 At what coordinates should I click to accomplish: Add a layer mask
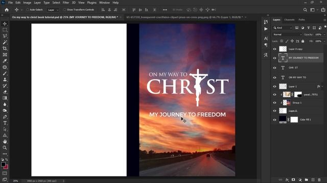293,179
